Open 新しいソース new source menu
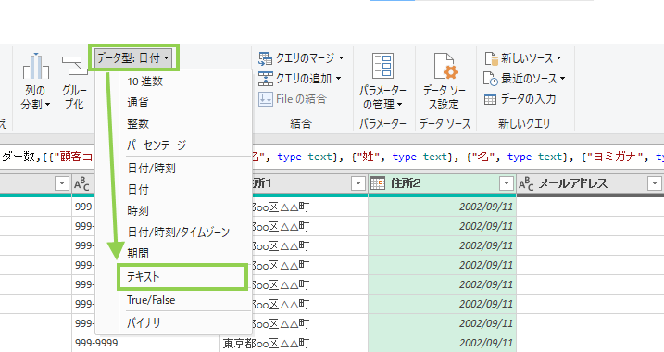Screen dimensions: 664x352 pos(523,58)
